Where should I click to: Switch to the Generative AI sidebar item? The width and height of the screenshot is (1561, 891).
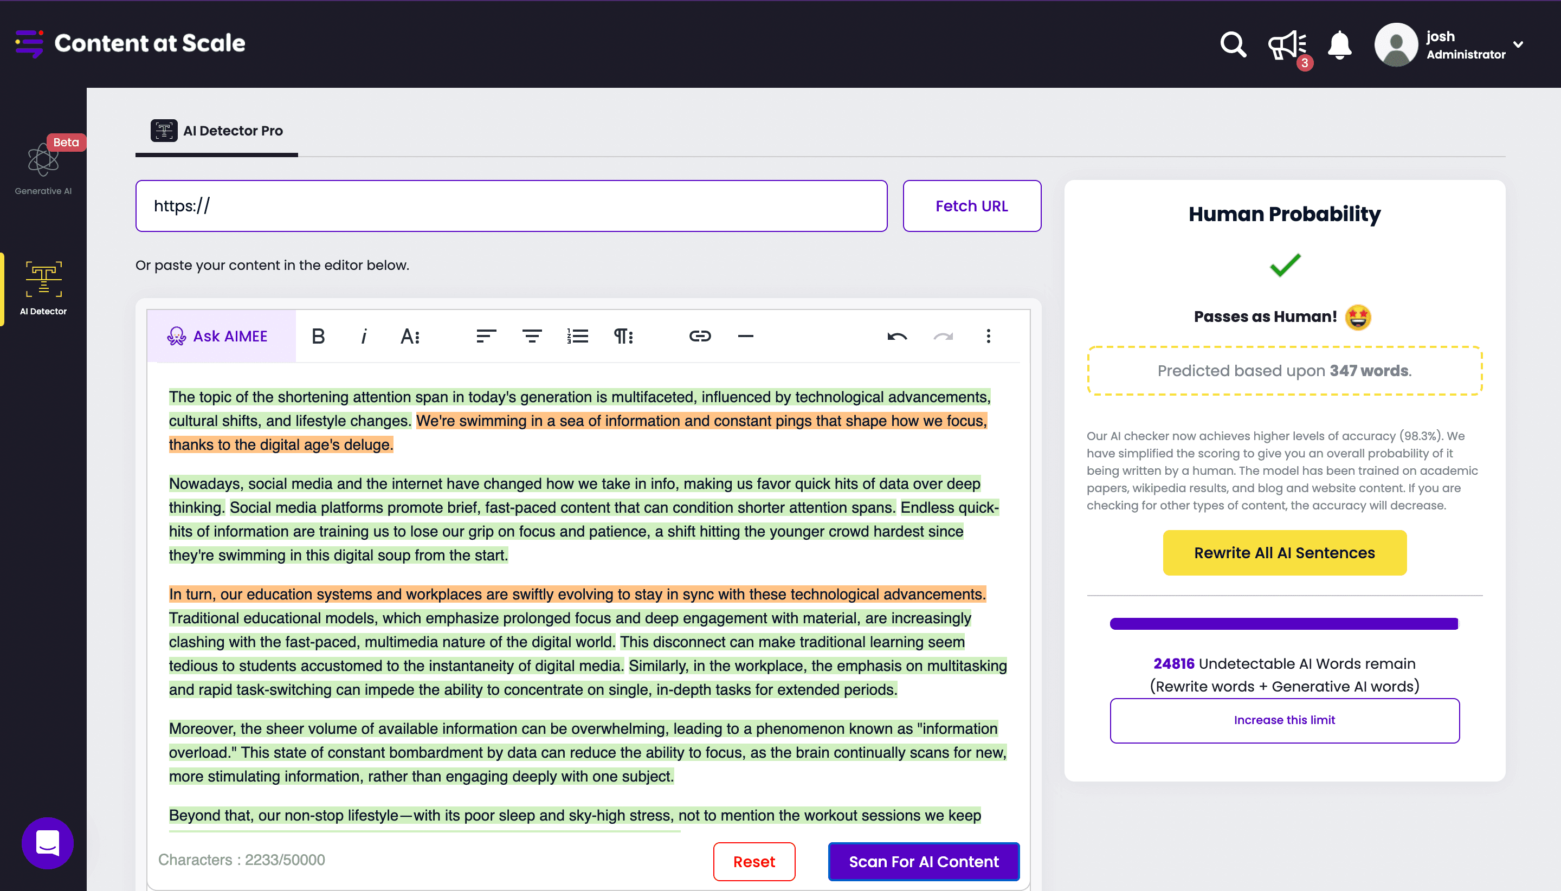[43, 166]
